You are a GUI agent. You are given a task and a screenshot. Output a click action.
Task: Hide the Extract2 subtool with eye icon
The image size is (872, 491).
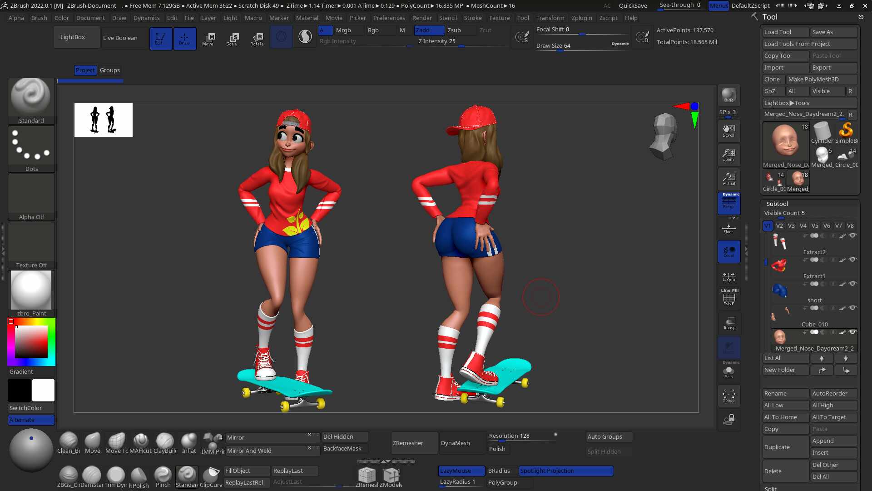click(x=852, y=235)
